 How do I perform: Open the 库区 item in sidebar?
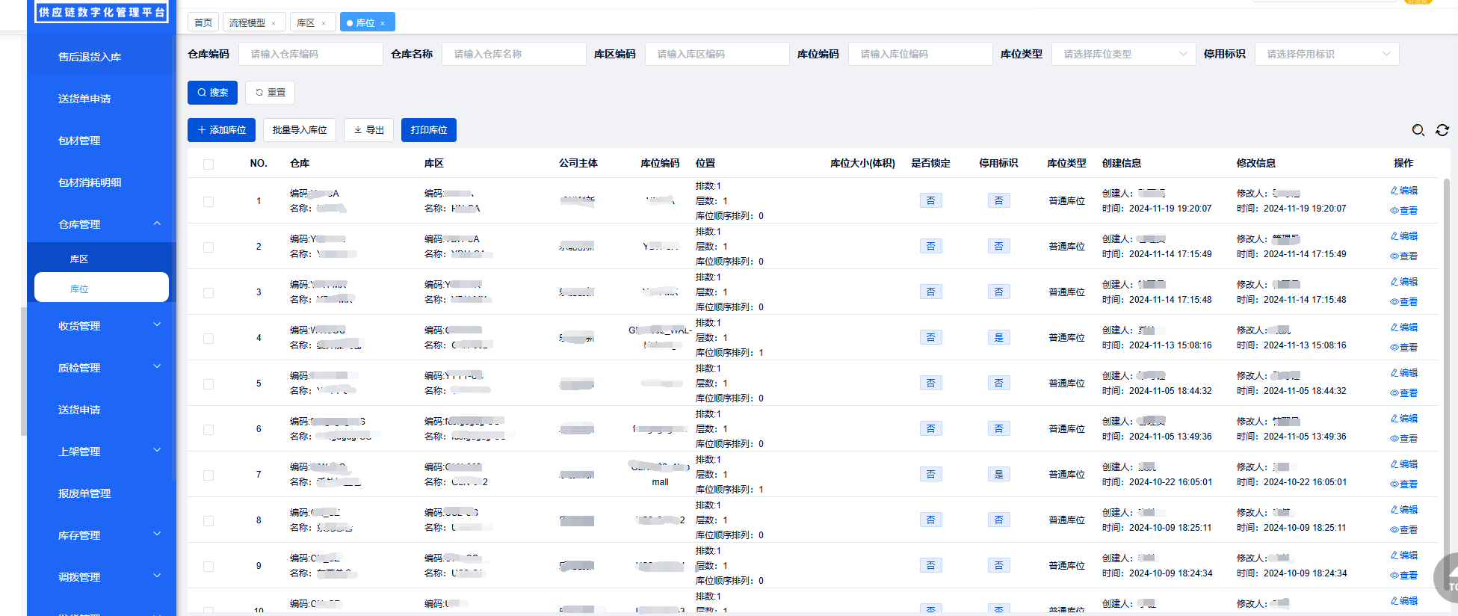(79, 259)
